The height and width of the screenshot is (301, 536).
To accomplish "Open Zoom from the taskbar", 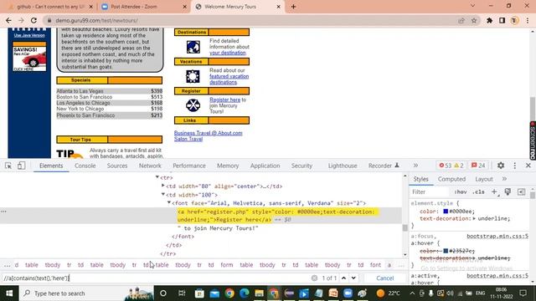I will tap(348, 293).
